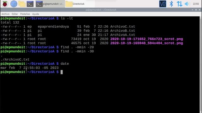Open the Bluetooth tray menu
This screenshot has height=113, width=202.
coord(171,4)
